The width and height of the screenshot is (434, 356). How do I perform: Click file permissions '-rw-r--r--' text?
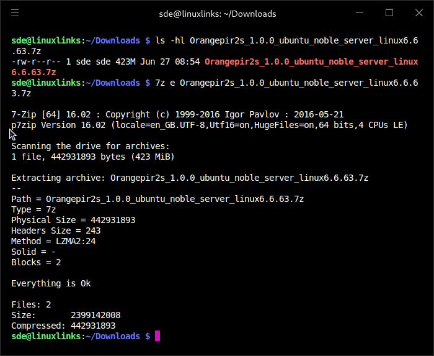(x=36, y=62)
